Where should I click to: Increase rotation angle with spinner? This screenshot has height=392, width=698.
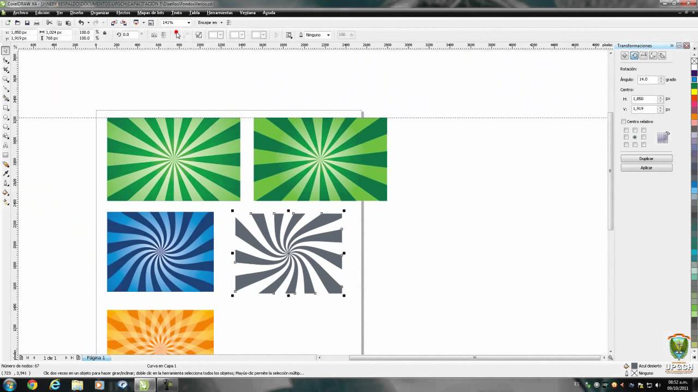pos(661,78)
